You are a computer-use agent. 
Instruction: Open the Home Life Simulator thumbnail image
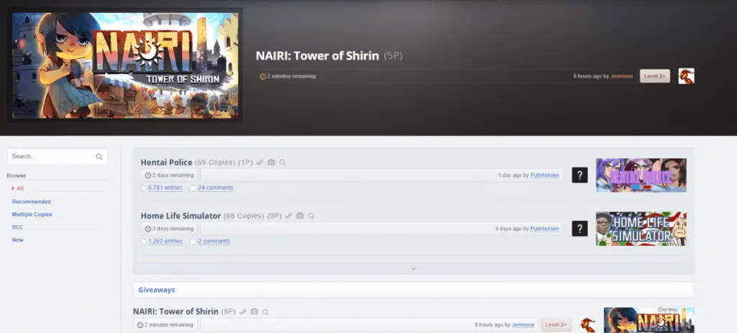point(641,229)
